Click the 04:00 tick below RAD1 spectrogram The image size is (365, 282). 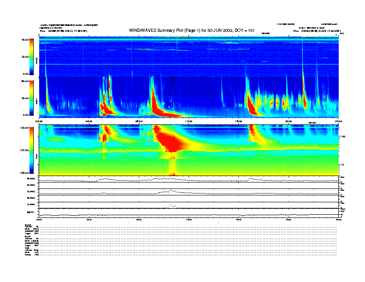(89, 122)
